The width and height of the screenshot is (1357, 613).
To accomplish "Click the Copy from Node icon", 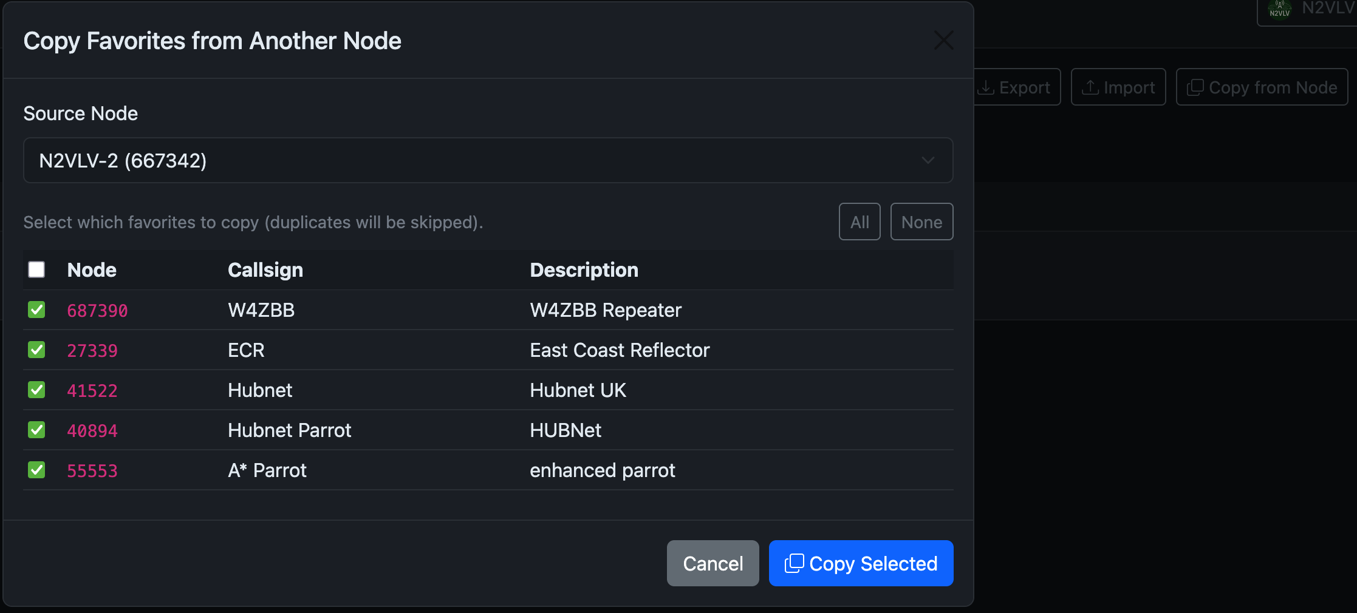I will (1195, 87).
